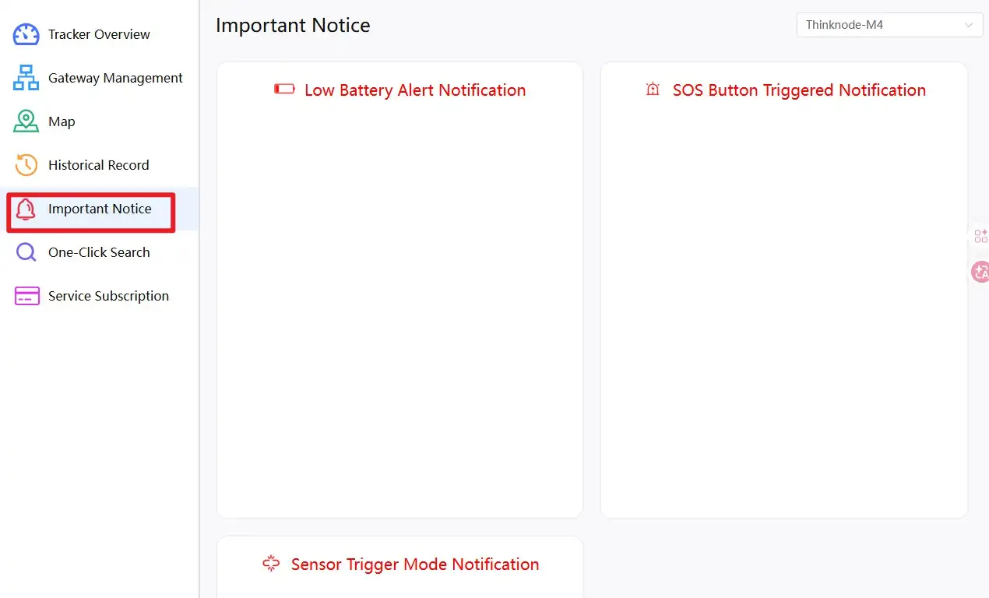Select the Historical Record menu label
This screenshot has height=598, width=989.
(x=98, y=165)
